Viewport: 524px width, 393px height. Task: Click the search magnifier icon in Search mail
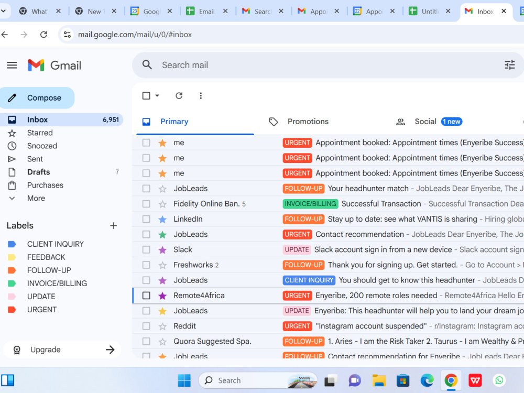pyautogui.click(x=147, y=65)
